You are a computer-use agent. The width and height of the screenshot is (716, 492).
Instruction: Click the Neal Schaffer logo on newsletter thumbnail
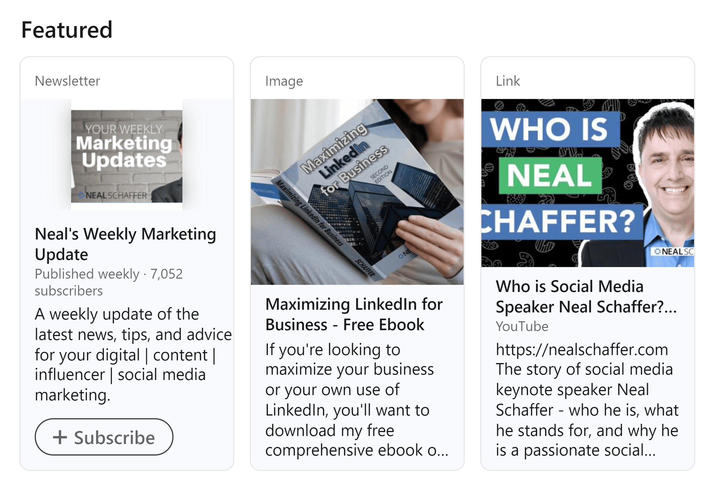click(113, 195)
